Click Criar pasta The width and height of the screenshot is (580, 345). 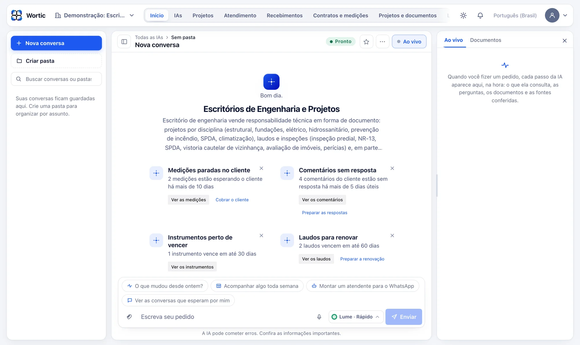[56, 61]
